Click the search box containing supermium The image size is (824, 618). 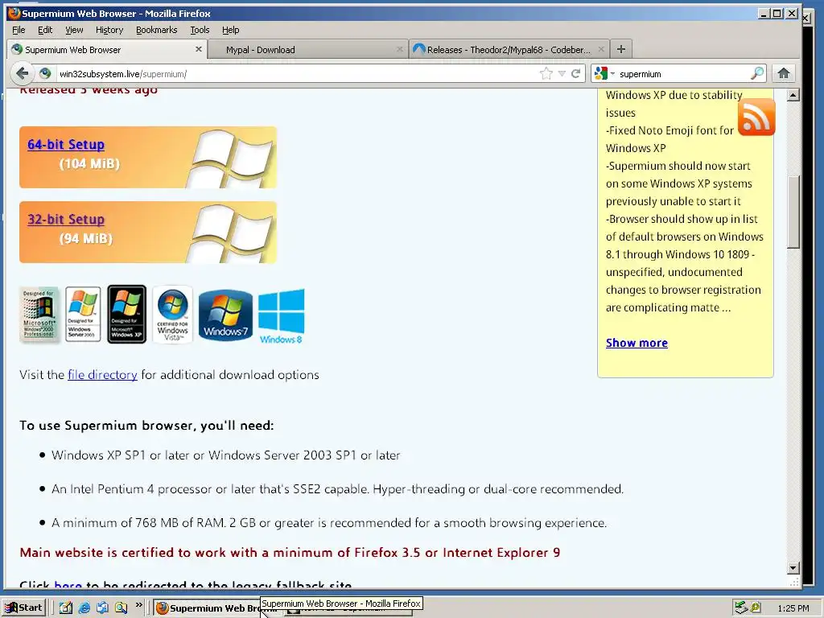[x=683, y=73]
